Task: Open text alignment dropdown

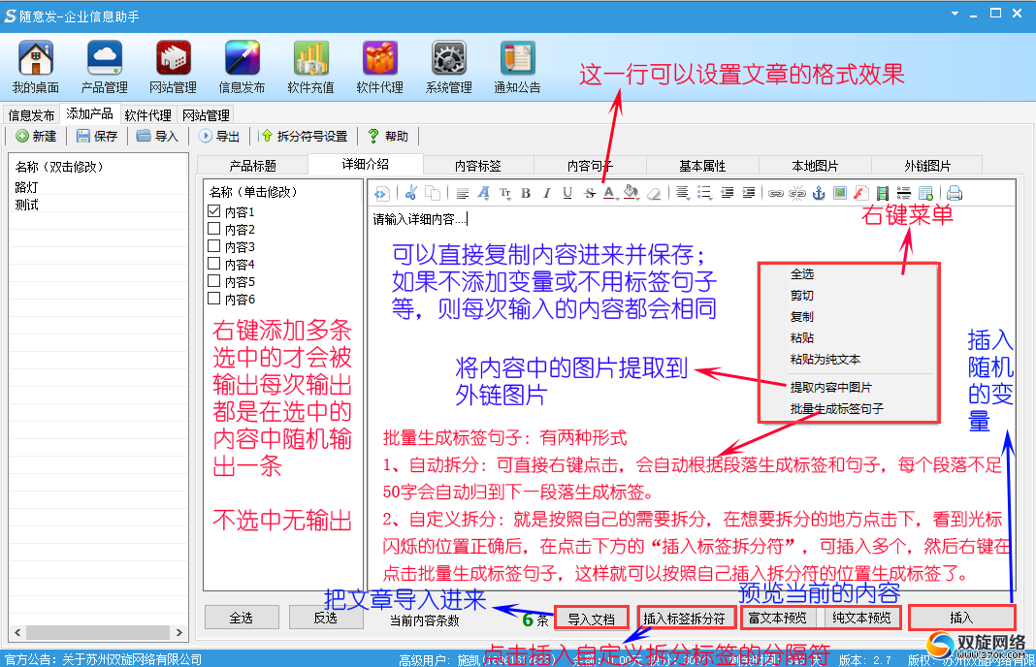Action: click(683, 193)
